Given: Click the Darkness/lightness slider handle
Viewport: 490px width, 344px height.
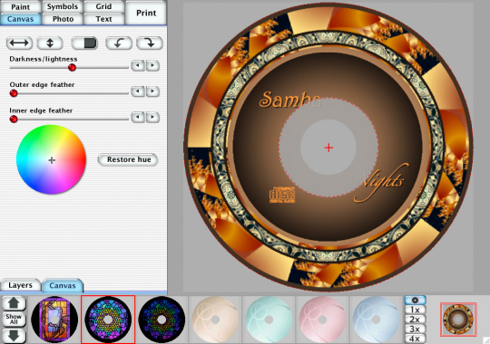Looking at the screenshot, I should pyautogui.click(x=73, y=67).
